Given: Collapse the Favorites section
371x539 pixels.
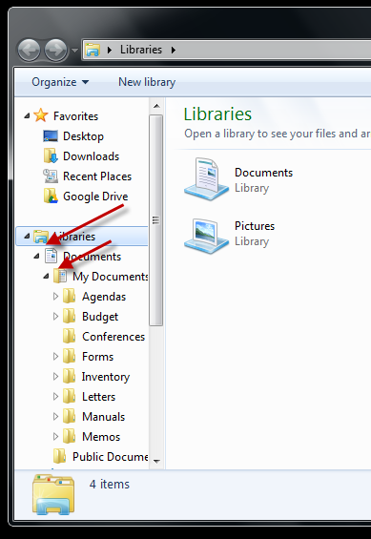Looking at the screenshot, I should 27,116.
